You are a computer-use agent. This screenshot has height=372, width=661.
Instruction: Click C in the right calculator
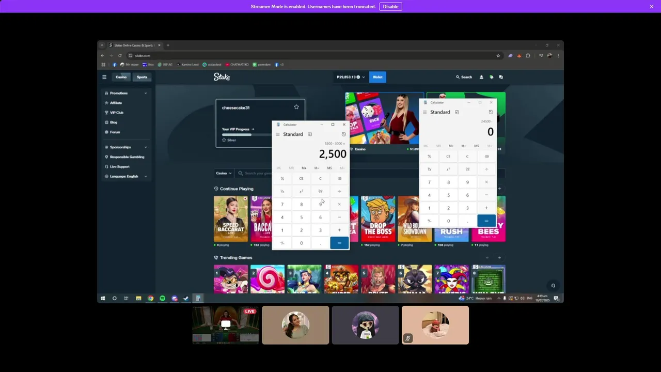(x=467, y=157)
